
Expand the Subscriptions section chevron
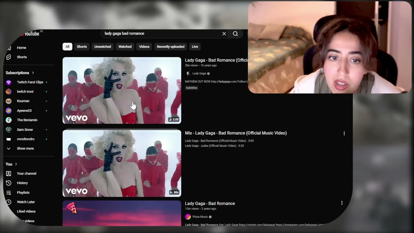point(33,73)
